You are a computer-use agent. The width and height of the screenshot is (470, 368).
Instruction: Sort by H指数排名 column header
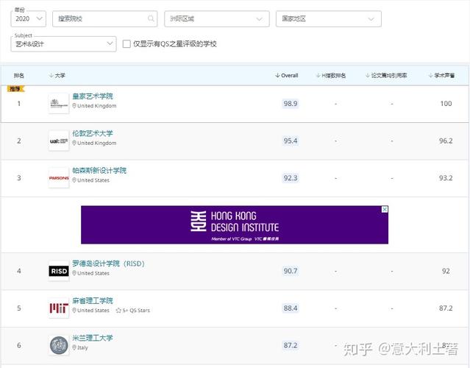pyautogui.click(x=331, y=75)
